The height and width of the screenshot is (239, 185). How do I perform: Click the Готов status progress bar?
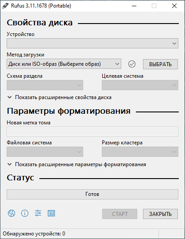92,194
